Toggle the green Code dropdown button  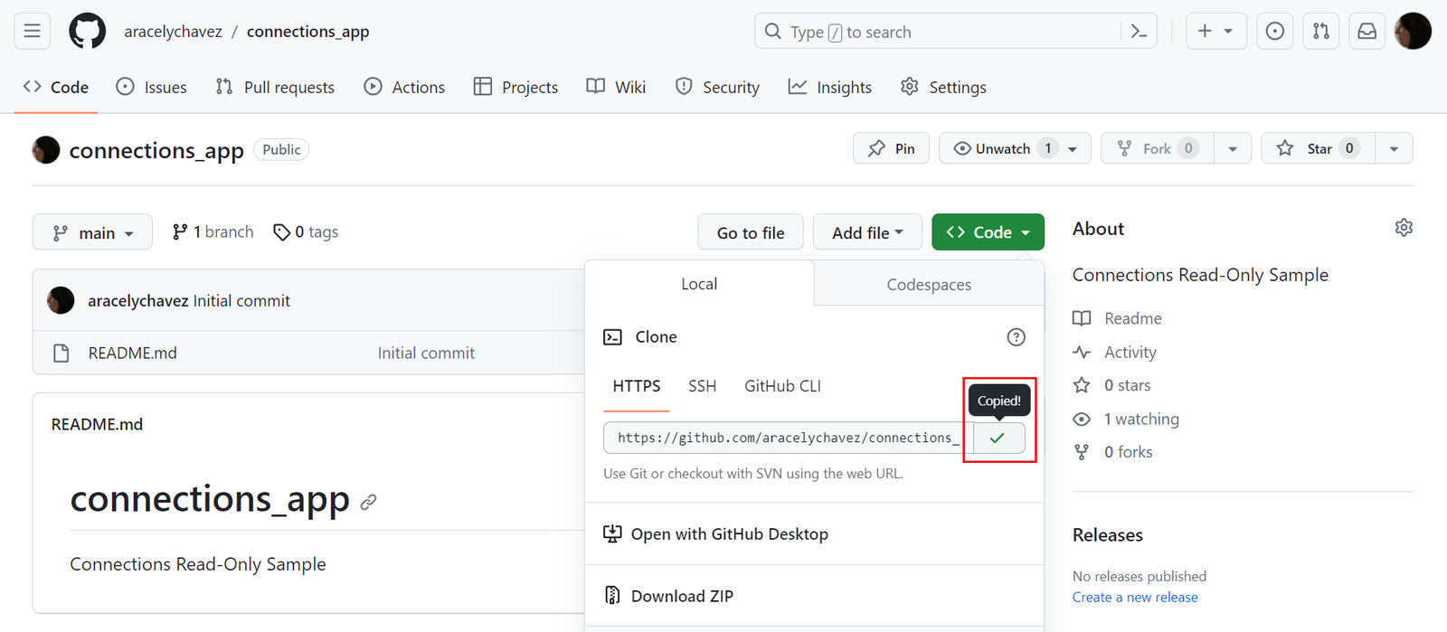tap(988, 232)
